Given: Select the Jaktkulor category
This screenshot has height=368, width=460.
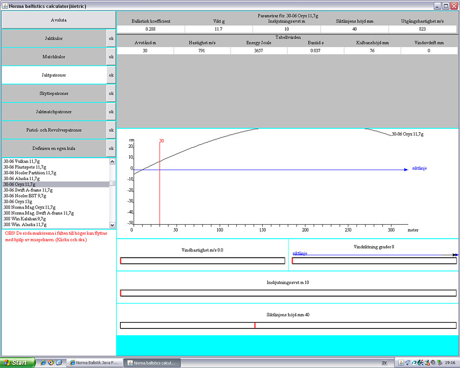Looking at the screenshot, I should (54, 39).
